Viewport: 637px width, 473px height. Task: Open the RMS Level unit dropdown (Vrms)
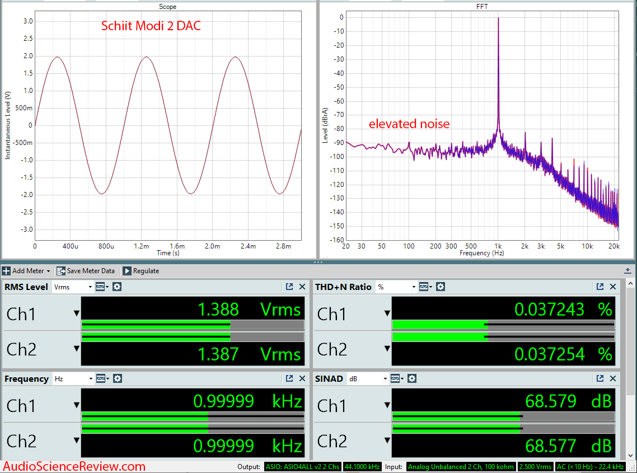click(73, 287)
